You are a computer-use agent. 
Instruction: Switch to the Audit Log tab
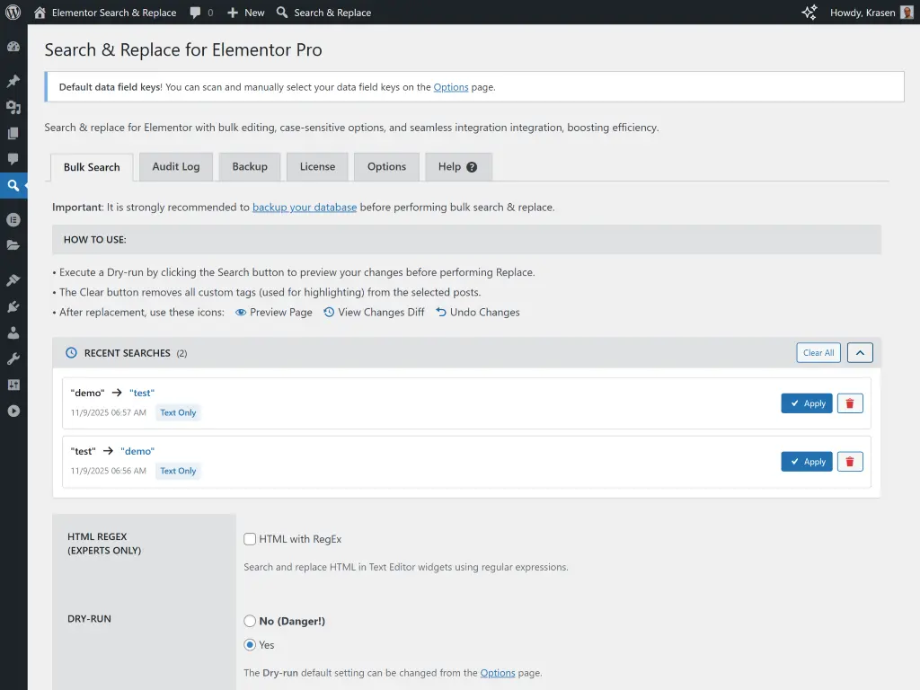175,166
